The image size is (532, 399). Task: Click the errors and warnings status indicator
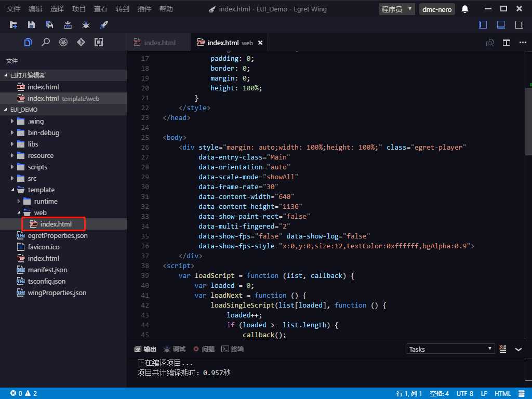pos(24,393)
